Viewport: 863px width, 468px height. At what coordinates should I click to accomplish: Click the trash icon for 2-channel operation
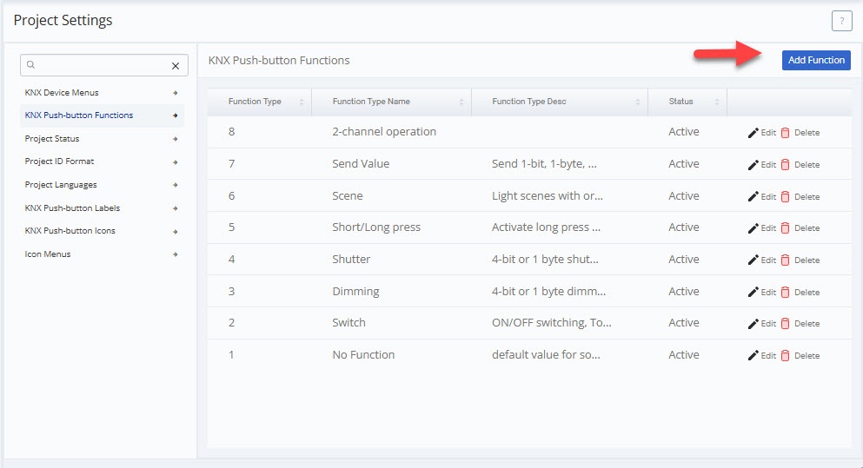point(786,133)
